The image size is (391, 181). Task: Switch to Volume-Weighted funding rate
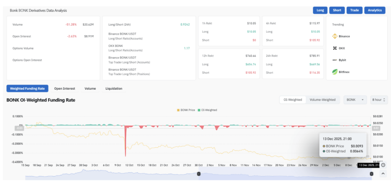tap(323, 100)
